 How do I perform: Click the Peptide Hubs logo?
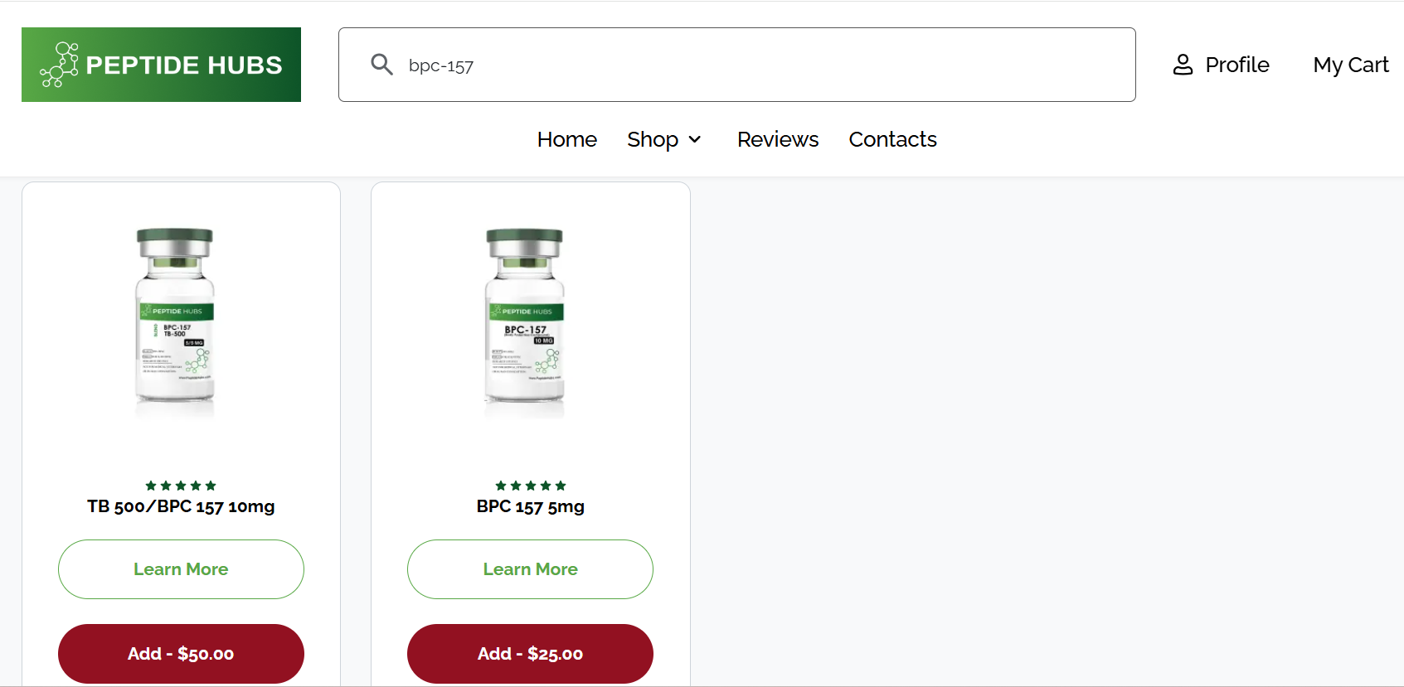tap(161, 65)
